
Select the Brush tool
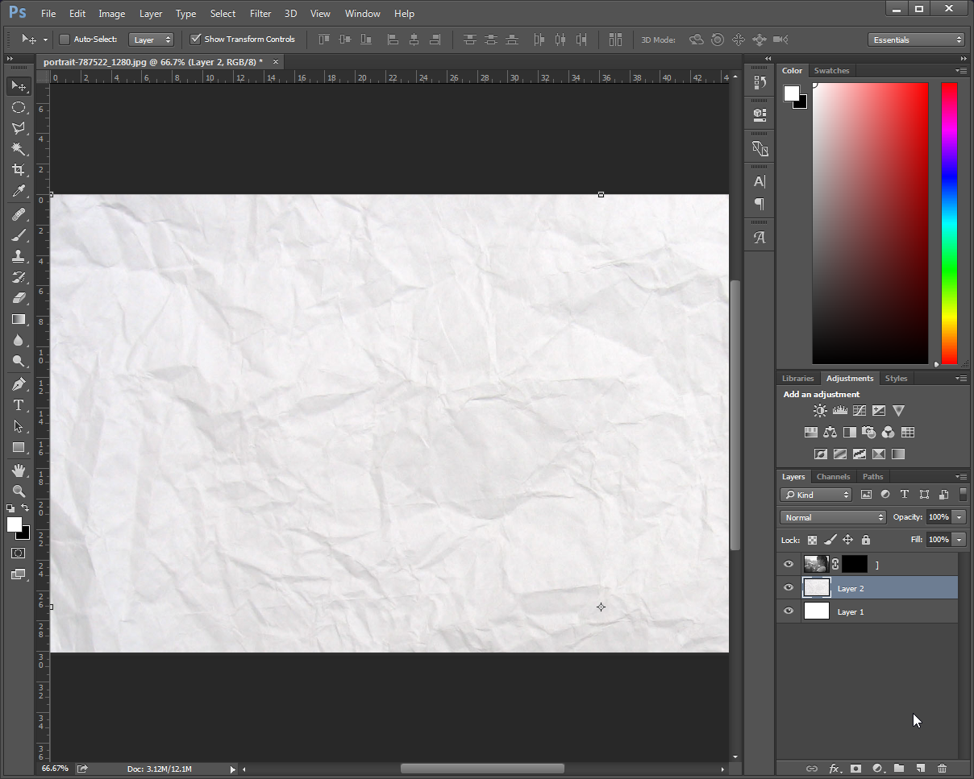[x=19, y=235]
